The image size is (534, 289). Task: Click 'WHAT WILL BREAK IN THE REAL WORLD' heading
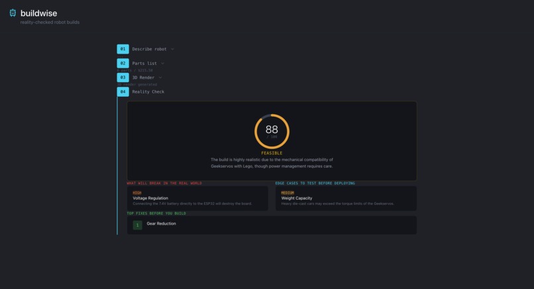pos(164,184)
